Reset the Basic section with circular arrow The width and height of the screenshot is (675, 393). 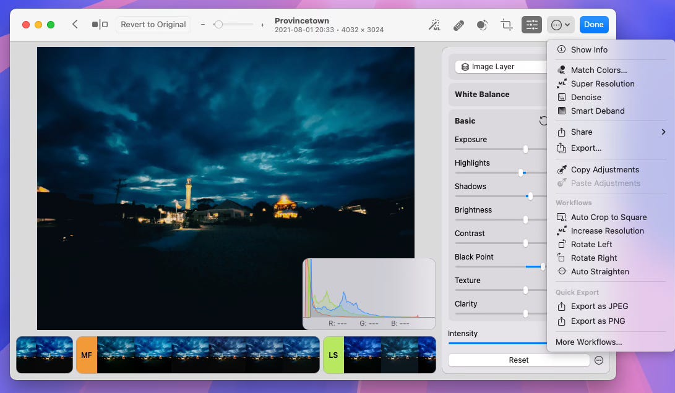[x=544, y=121]
